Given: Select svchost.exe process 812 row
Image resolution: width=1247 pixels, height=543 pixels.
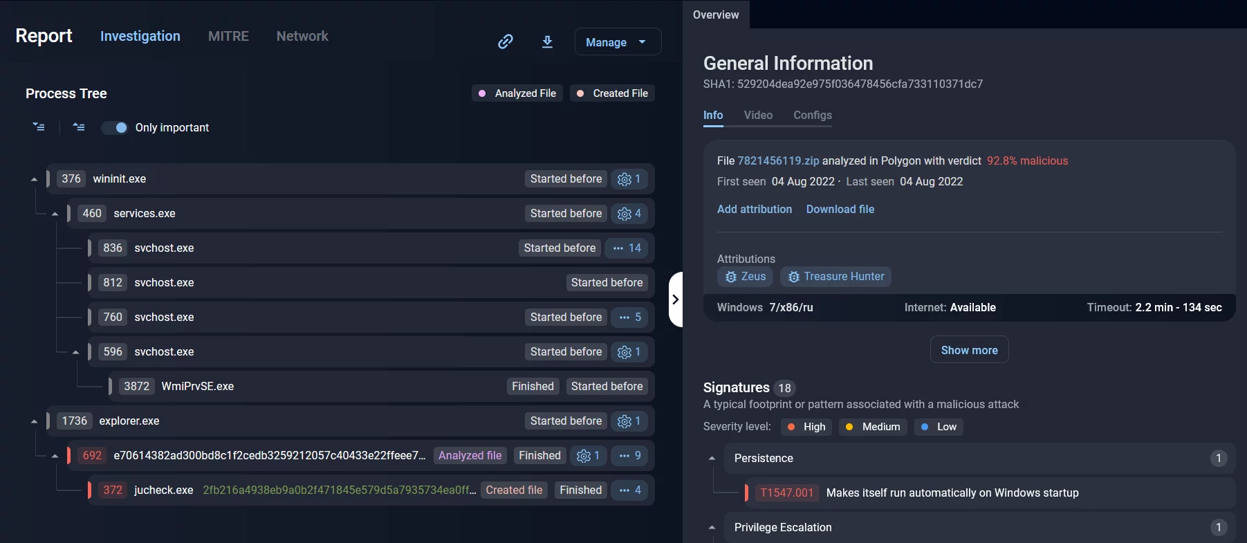Looking at the screenshot, I should click(371, 283).
